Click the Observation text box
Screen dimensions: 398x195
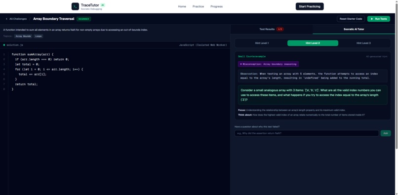(x=313, y=76)
